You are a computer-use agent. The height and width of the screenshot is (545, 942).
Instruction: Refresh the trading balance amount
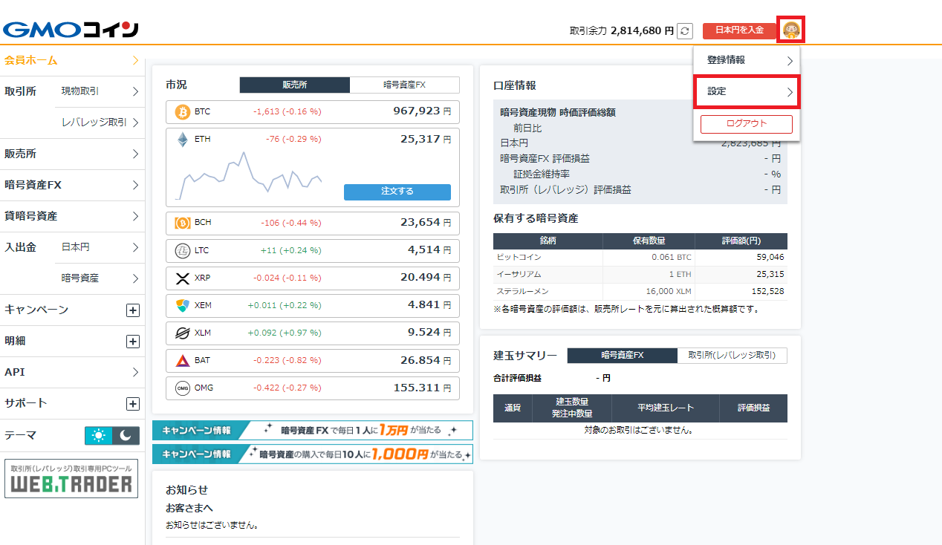point(684,31)
